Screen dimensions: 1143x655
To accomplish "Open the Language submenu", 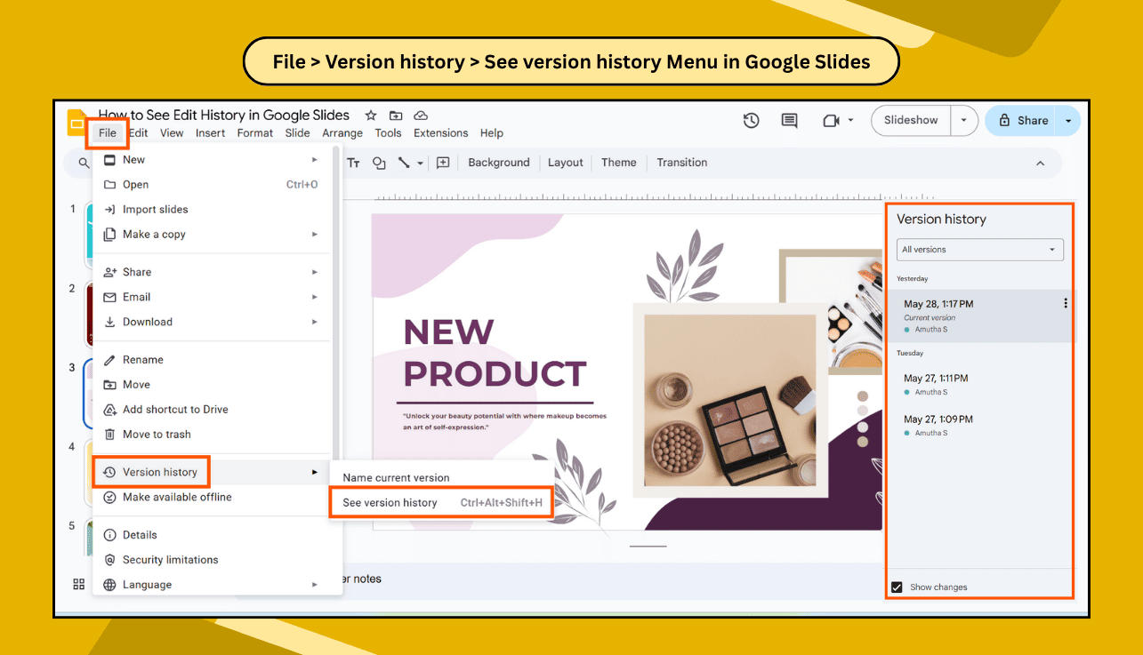I will [x=147, y=584].
